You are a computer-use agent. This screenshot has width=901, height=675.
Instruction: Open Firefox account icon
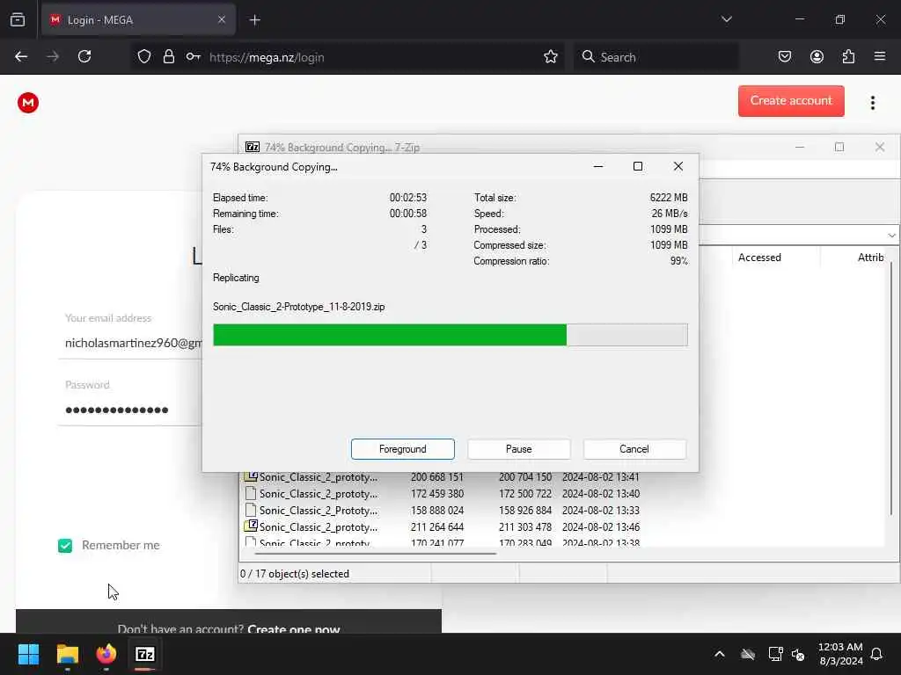tap(817, 57)
